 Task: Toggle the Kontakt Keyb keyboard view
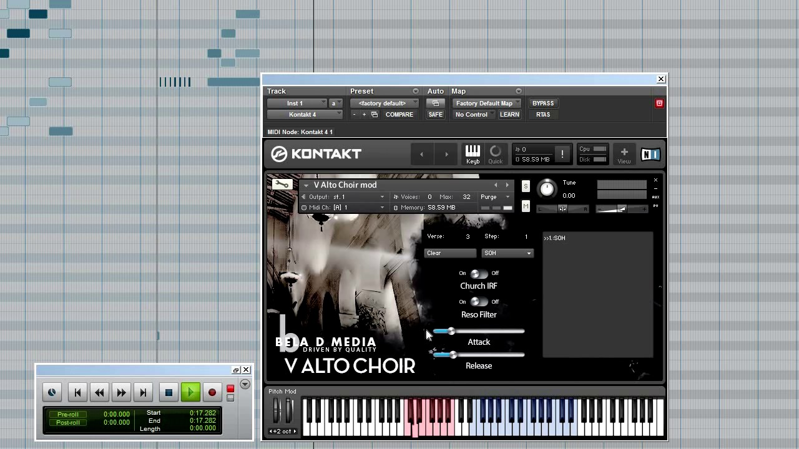pyautogui.click(x=473, y=154)
